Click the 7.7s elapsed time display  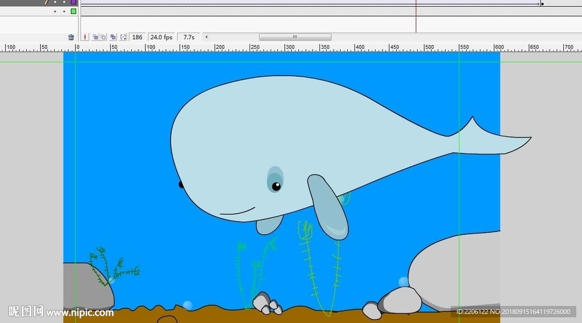click(x=189, y=37)
